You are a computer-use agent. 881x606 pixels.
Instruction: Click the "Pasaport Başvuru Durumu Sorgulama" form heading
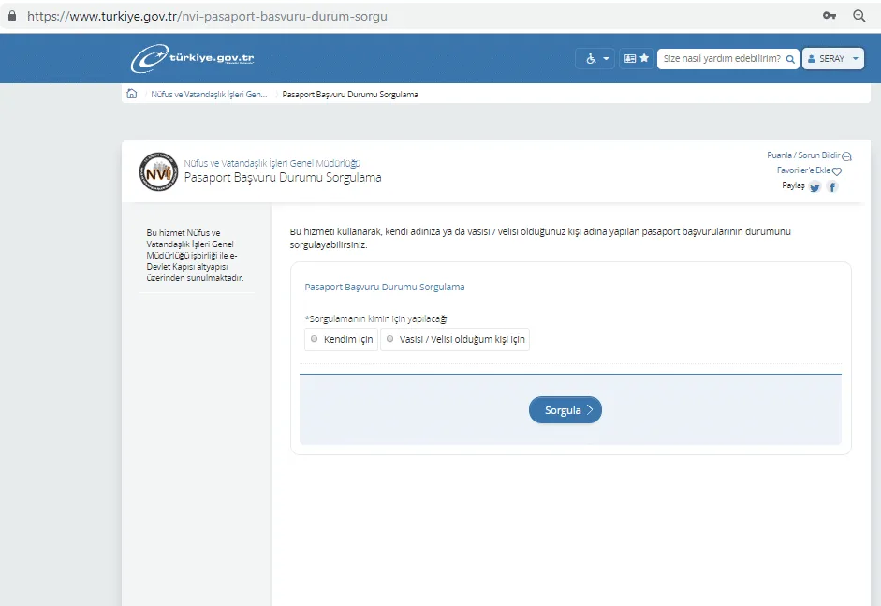point(384,288)
